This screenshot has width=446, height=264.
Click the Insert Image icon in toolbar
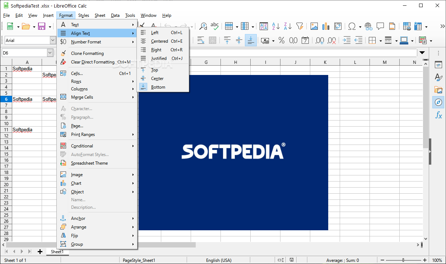click(314, 26)
